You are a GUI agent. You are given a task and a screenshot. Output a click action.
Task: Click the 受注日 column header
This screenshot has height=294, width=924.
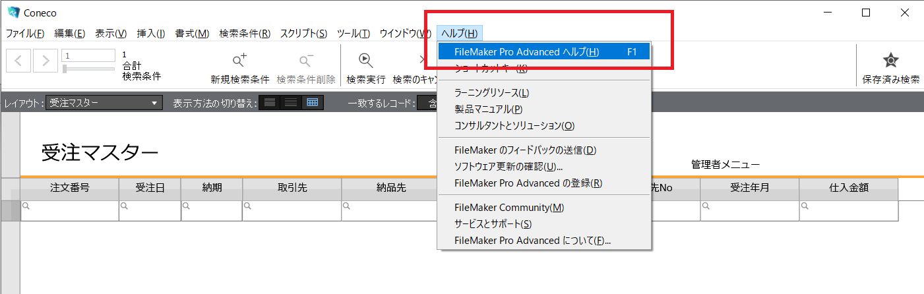150,188
